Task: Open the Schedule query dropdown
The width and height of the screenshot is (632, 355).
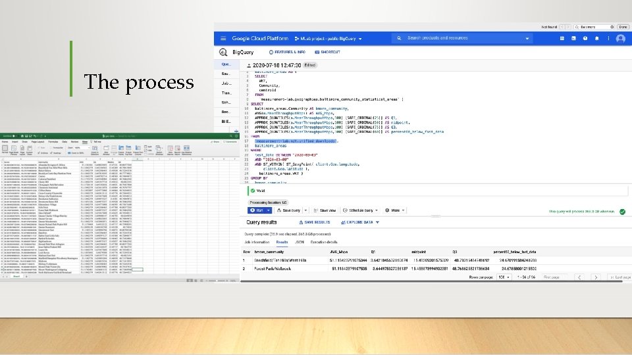Action: (x=360, y=210)
